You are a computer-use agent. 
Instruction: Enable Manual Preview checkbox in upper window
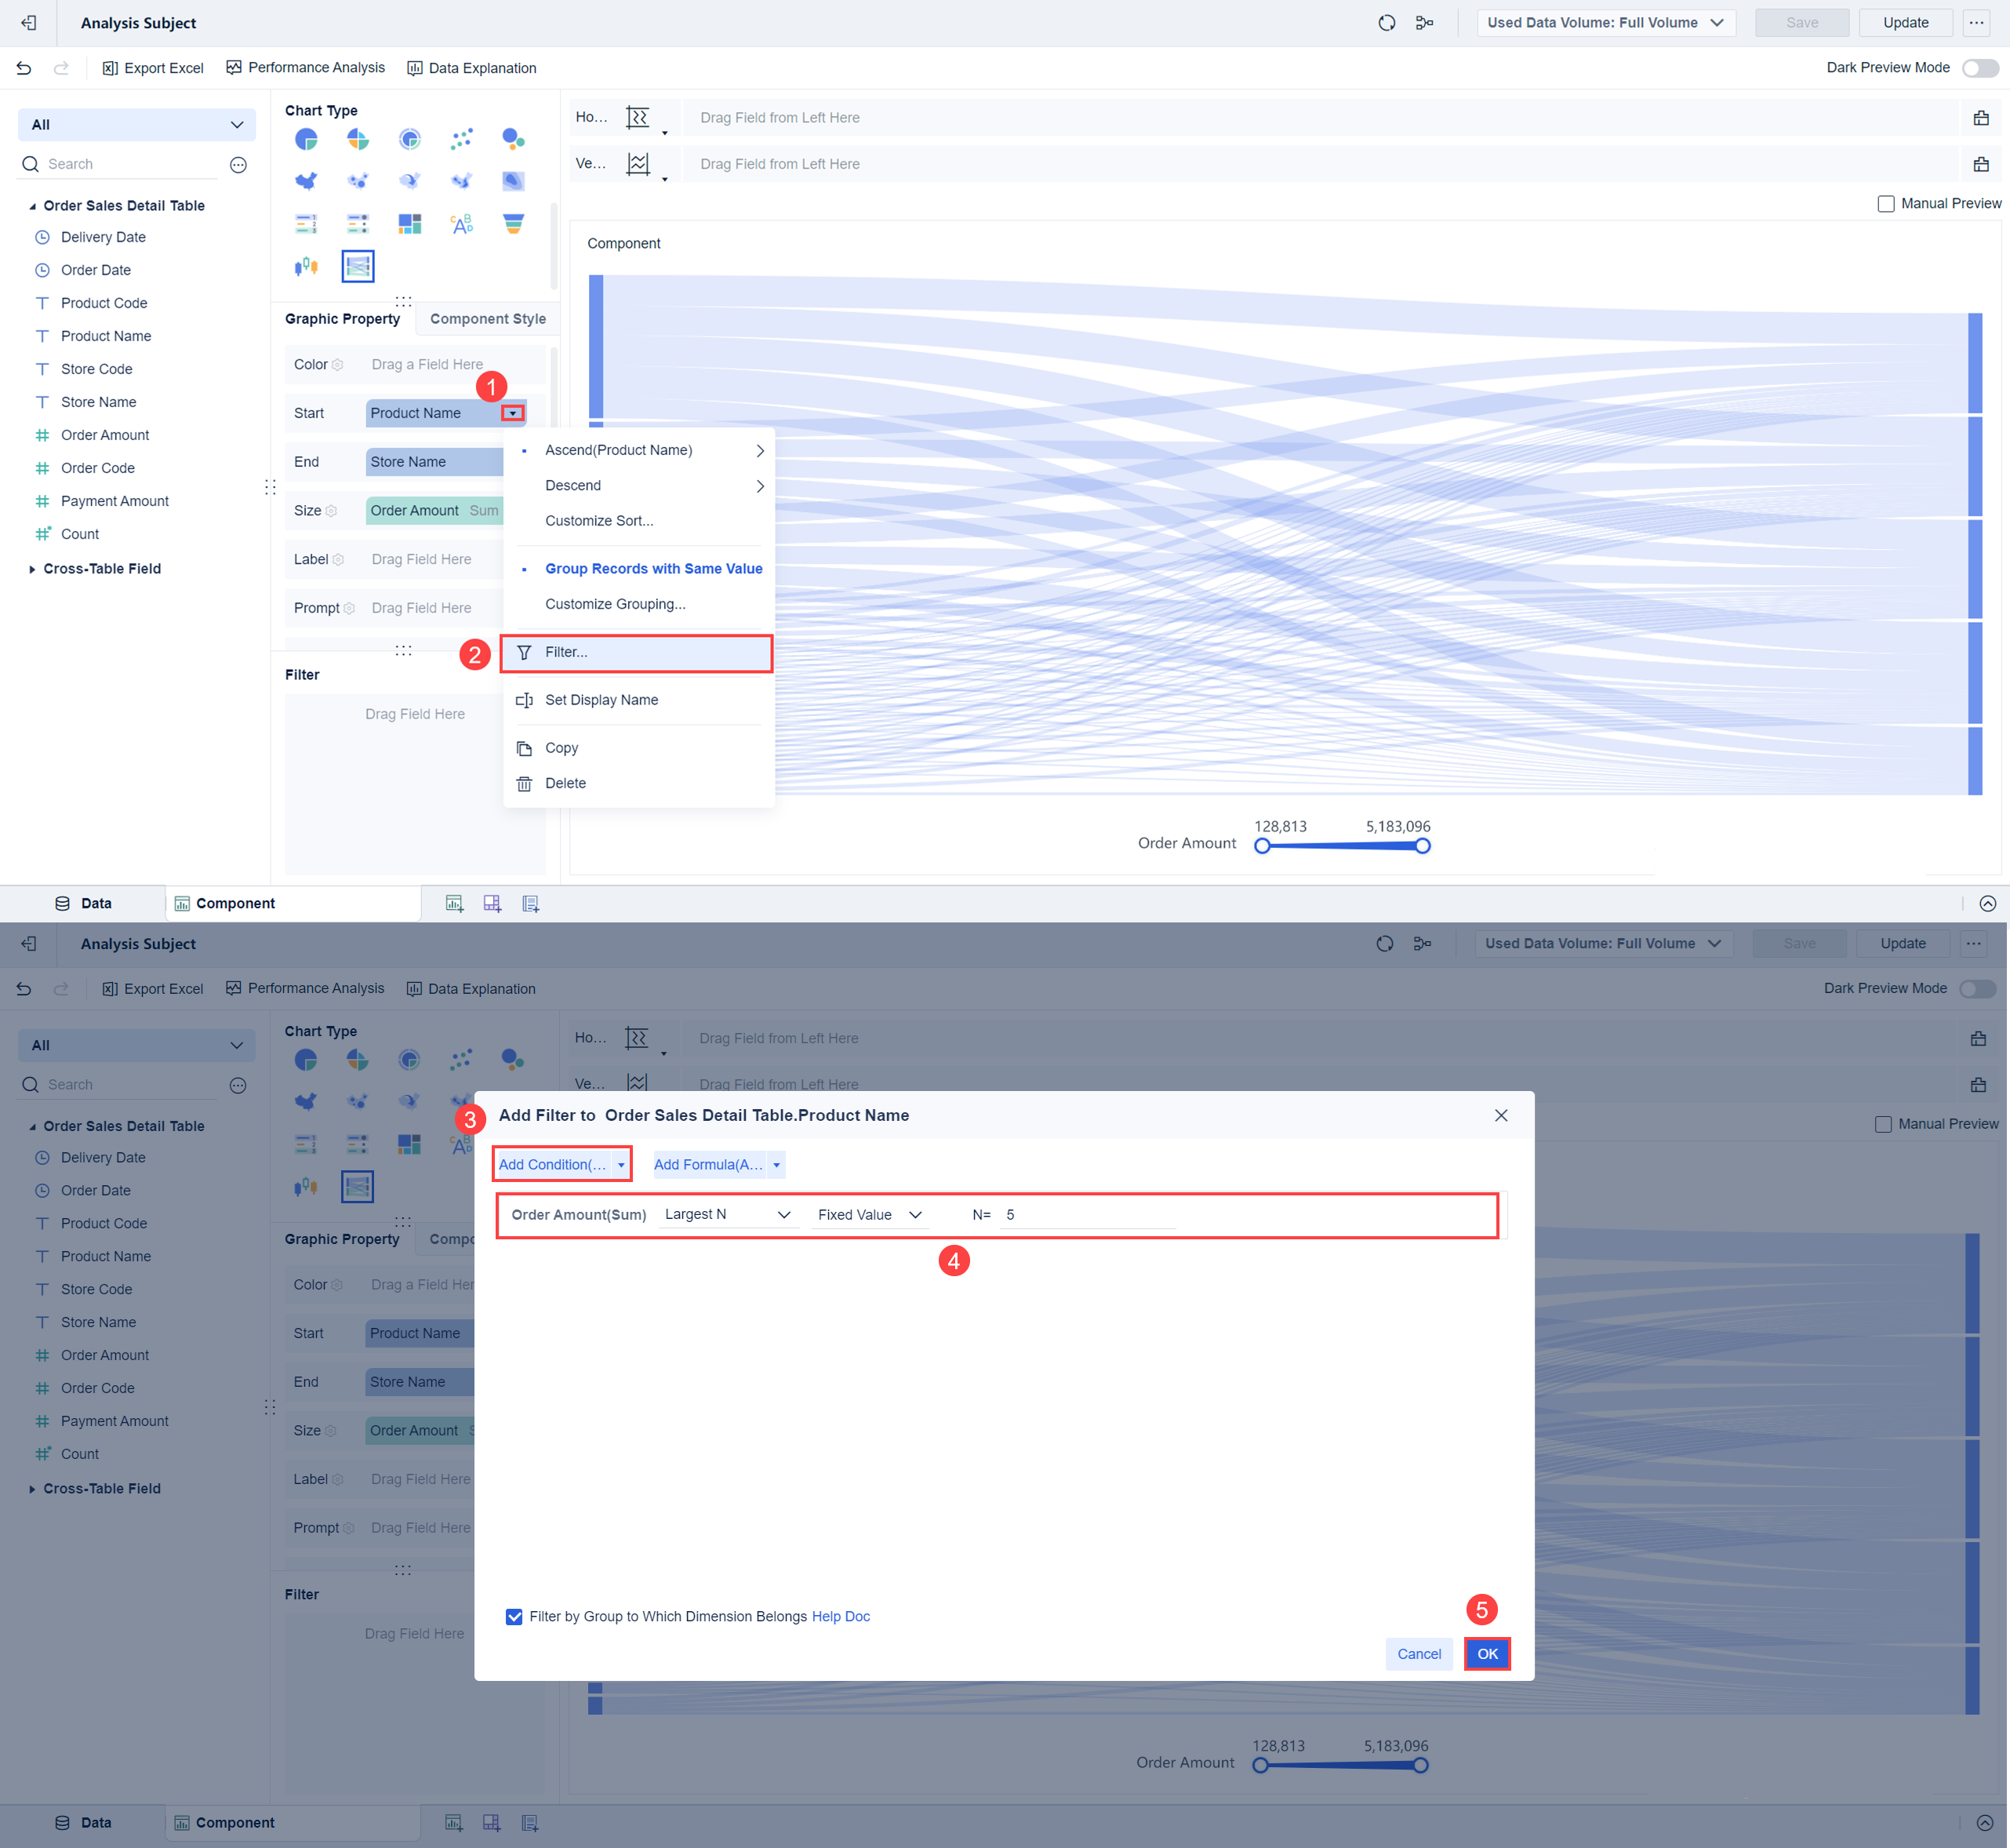pyautogui.click(x=1885, y=204)
